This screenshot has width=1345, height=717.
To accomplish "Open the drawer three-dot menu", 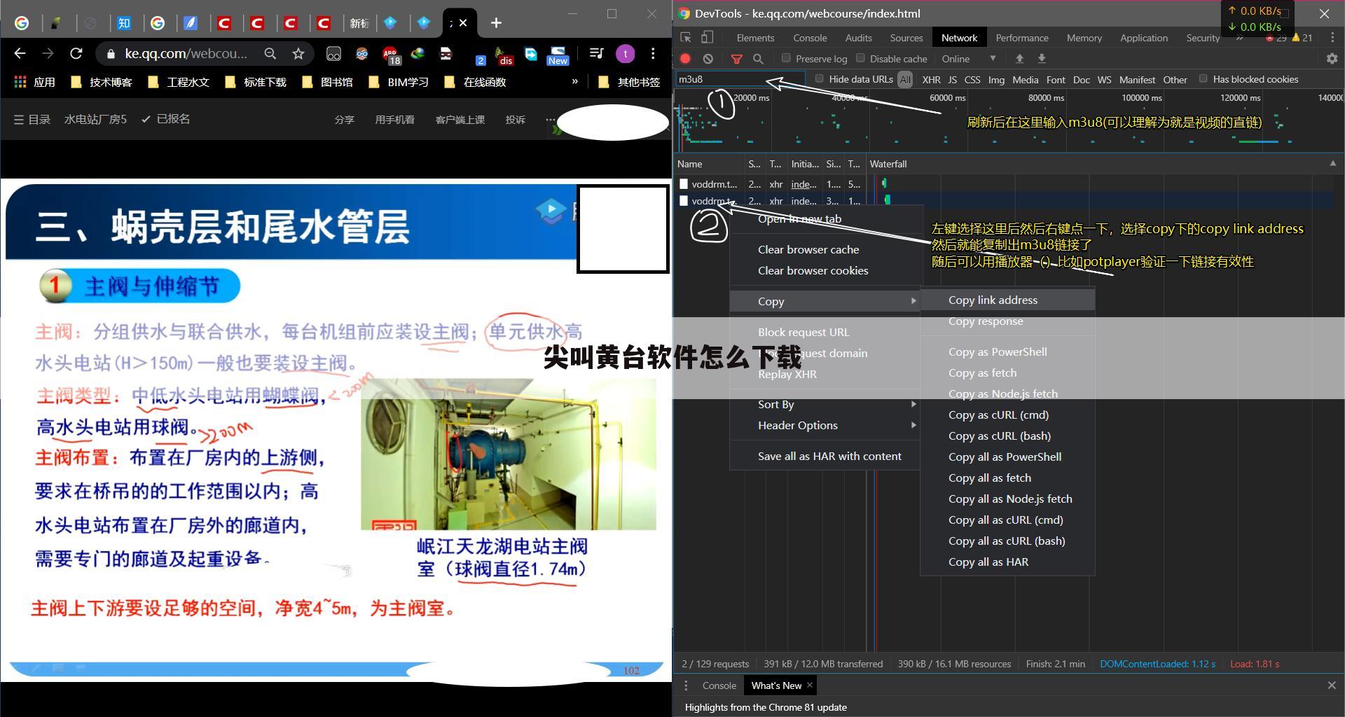I will click(x=686, y=685).
